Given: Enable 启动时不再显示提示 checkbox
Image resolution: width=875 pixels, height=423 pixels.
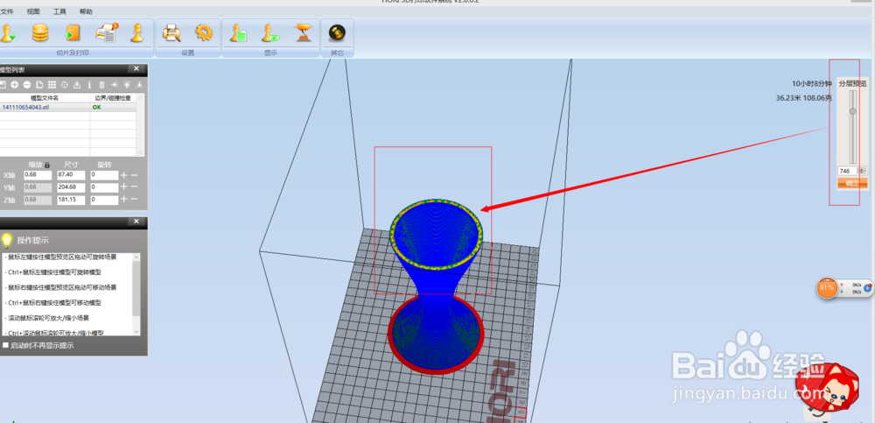Looking at the screenshot, I should pos(5,345).
